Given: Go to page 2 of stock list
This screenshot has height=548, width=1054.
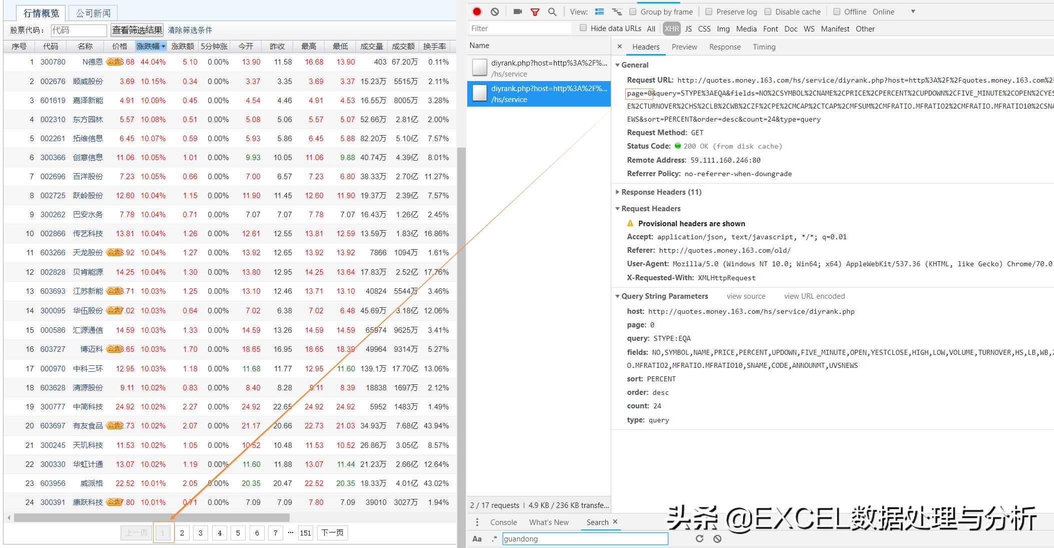Looking at the screenshot, I should (182, 533).
